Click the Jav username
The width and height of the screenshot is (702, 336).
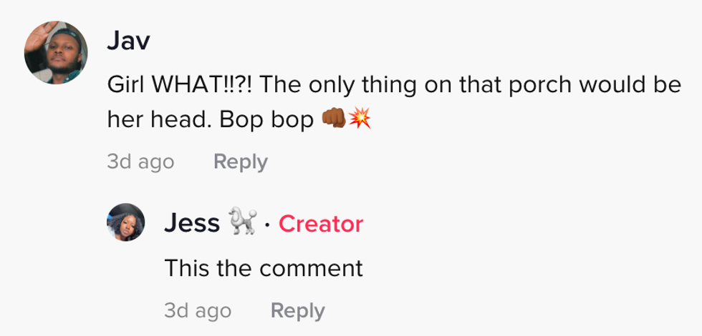pyautogui.click(x=128, y=41)
